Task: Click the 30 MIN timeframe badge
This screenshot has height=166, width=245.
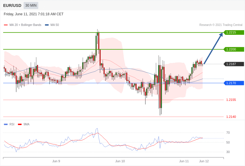Action: pyautogui.click(x=31, y=5)
